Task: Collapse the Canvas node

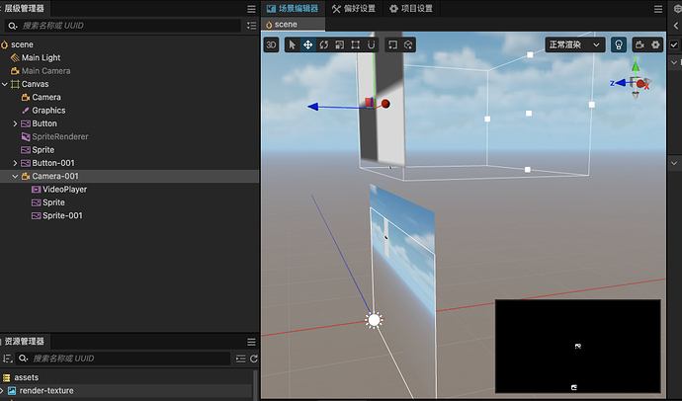Action: (x=5, y=84)
